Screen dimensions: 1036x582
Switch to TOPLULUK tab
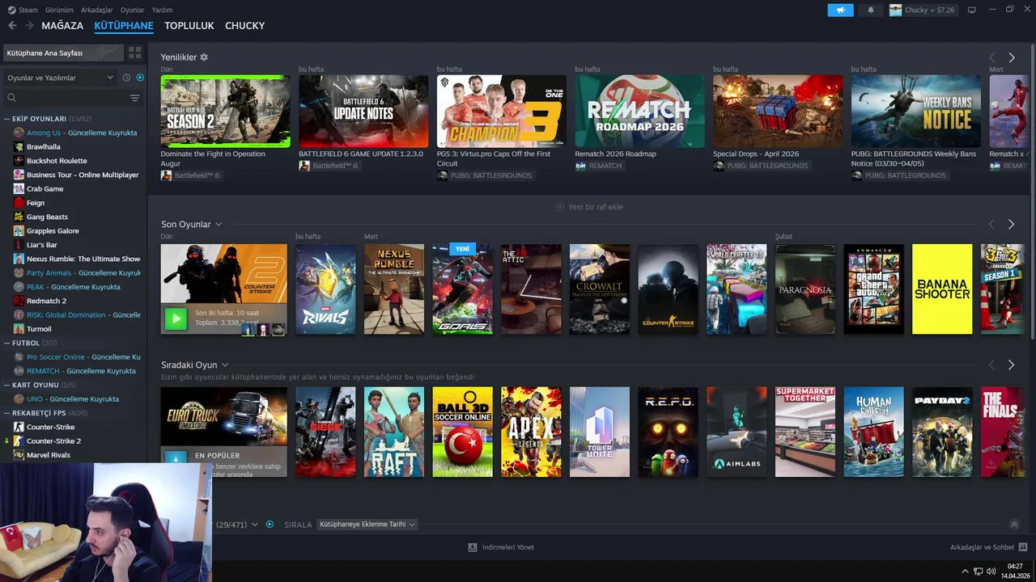point(189,25)
